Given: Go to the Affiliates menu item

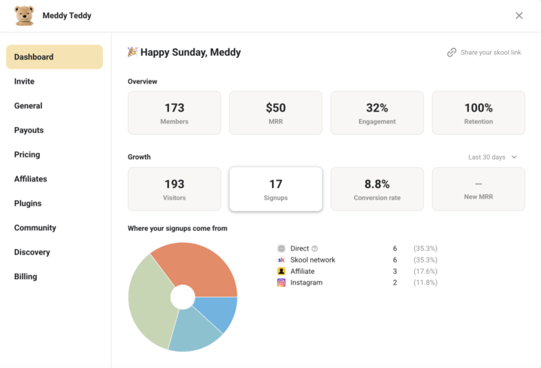Looking at the screenshot, I should click(30, 179).
